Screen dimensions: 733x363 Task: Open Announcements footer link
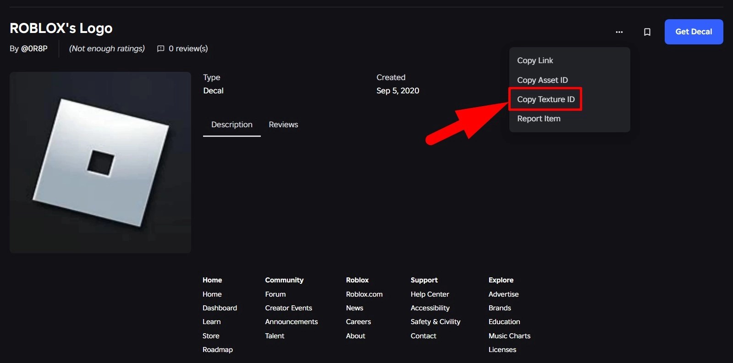pyautogui.click(x=291, y=322)
